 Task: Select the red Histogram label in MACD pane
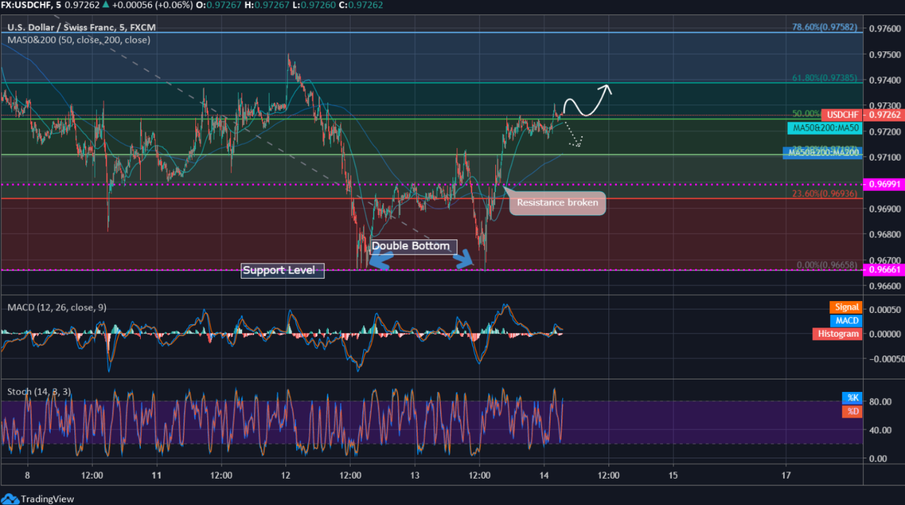tap(837, 334)
